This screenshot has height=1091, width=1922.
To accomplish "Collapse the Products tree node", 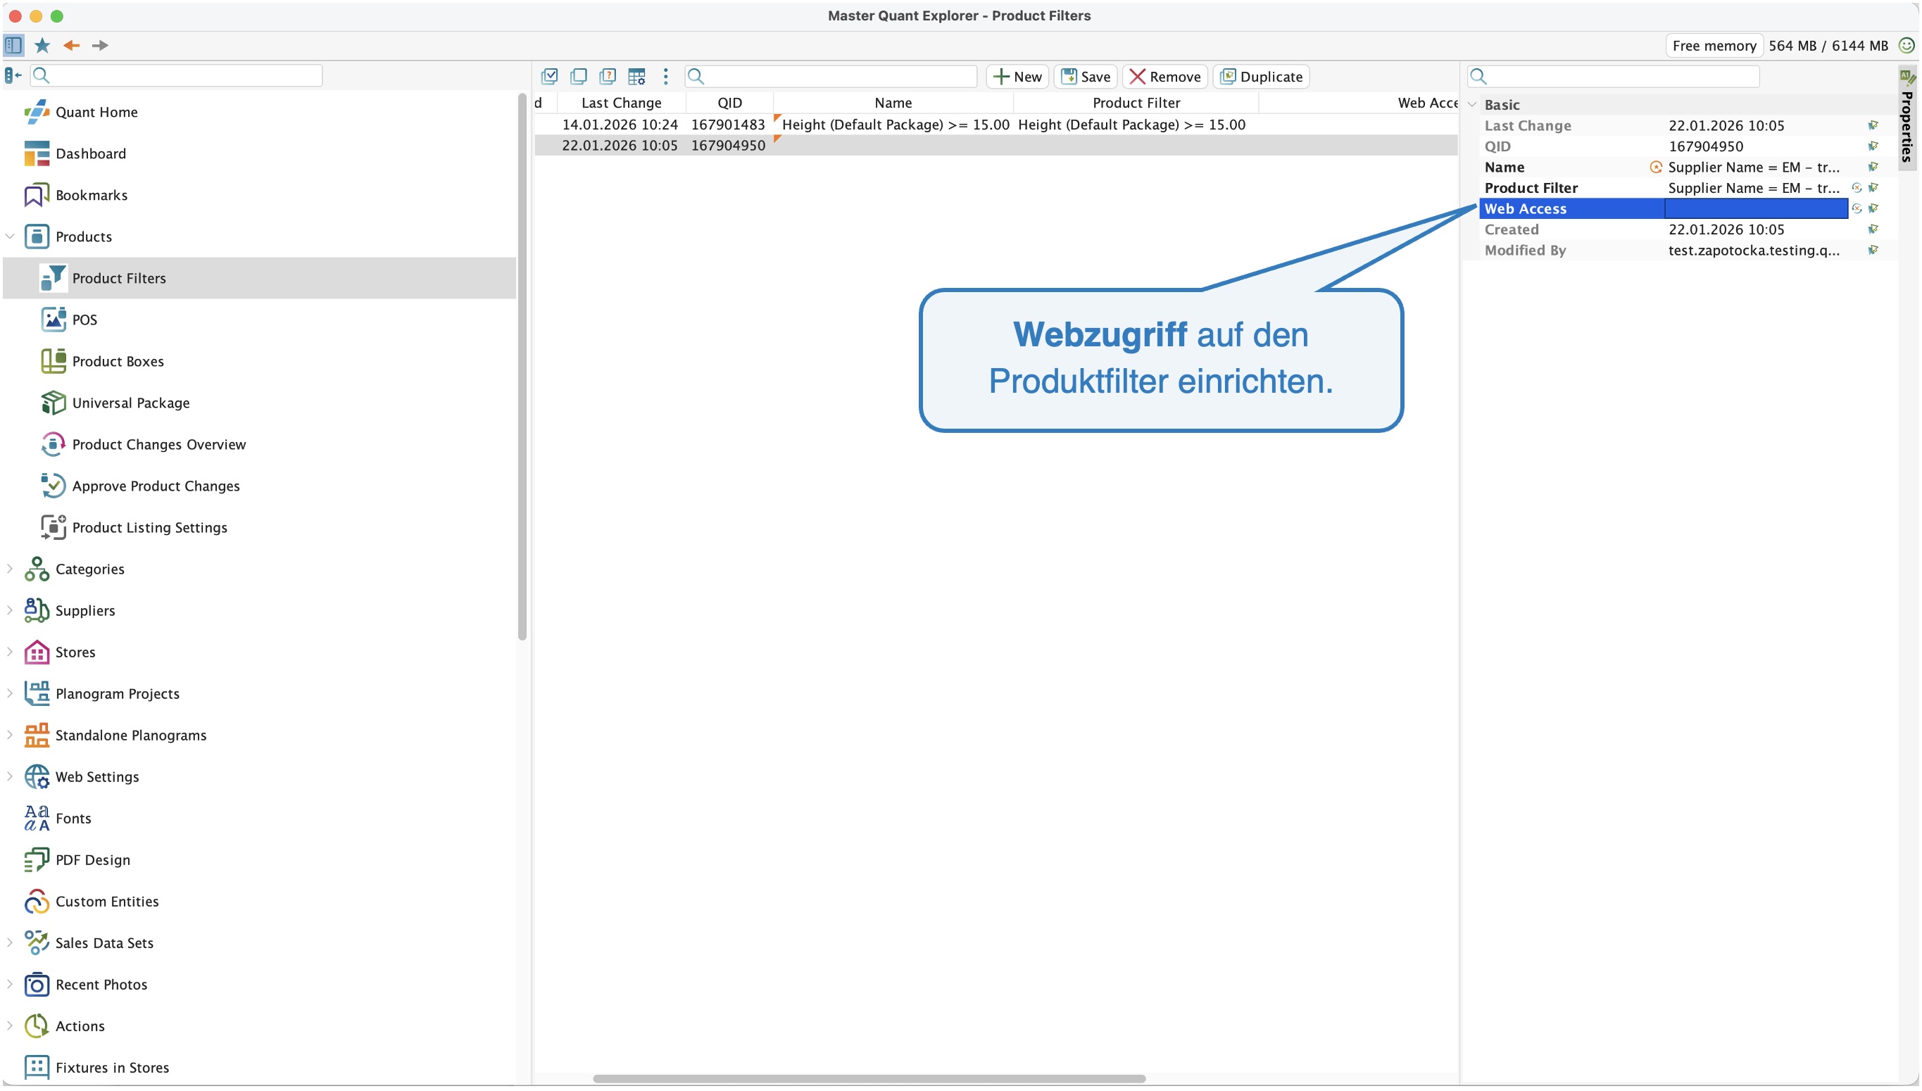I will coord(10,237).
